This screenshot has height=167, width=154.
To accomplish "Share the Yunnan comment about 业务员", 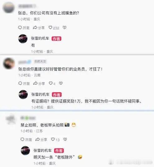I will pyautogui.click(x=39, y=83).
